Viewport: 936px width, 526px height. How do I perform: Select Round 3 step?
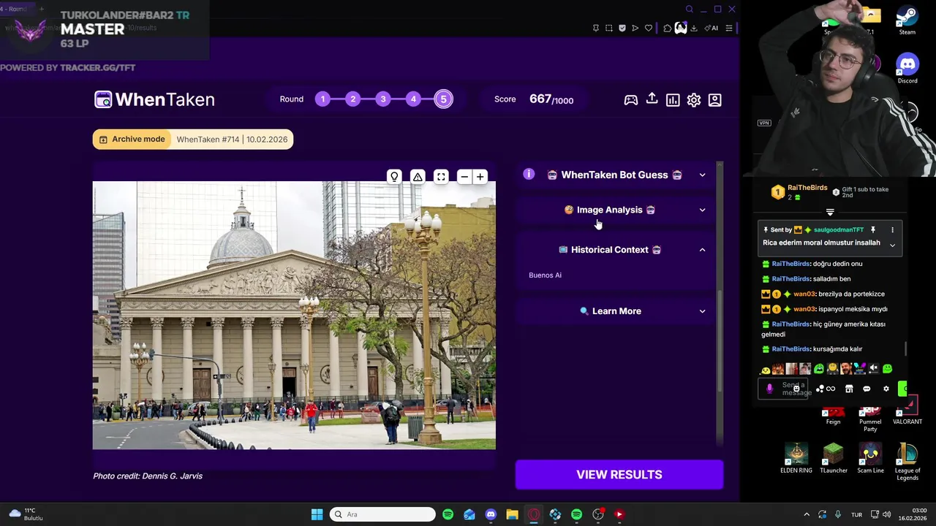pyautogui.click(x=383, y=99)
